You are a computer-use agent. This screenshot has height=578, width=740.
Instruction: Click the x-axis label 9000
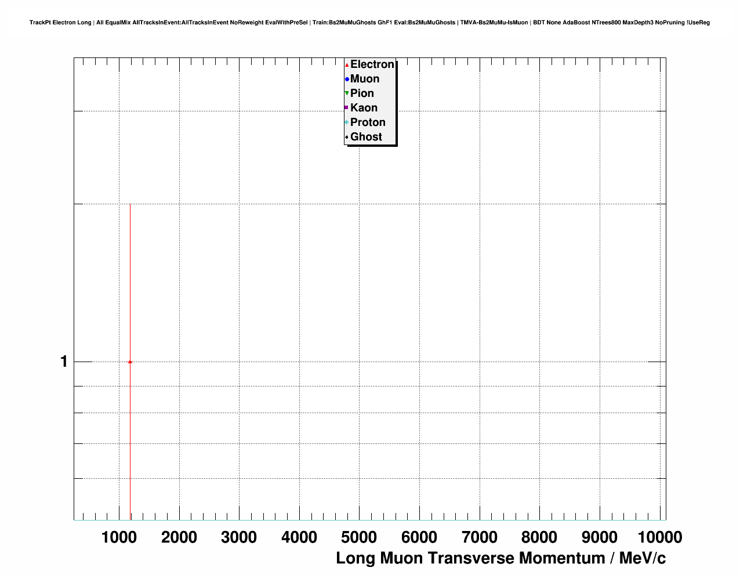pos(600,537)
